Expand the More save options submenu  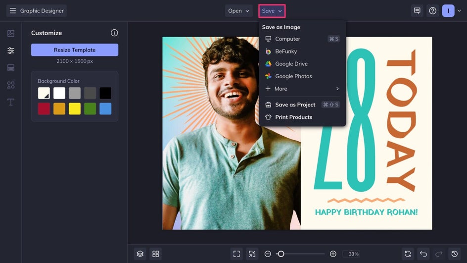[302, 89]
